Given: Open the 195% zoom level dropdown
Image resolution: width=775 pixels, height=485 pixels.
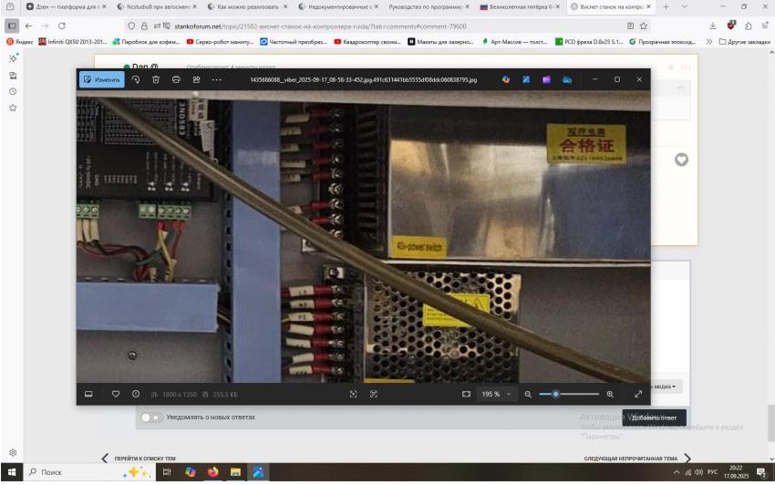Looking at the screenshot, I should tap(498, 394).
